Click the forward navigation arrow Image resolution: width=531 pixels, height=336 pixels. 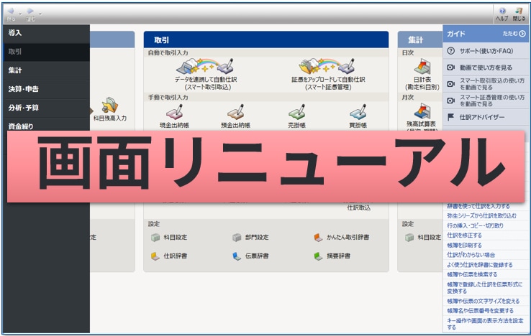30,13
